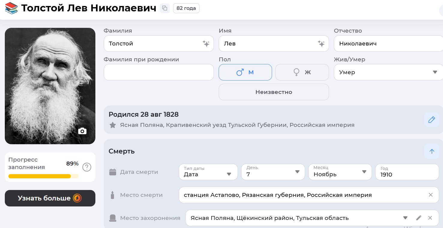This screenshot has width=443, height=228.
Task: Click the Узнать больше button
Action: tap(50, 198)
